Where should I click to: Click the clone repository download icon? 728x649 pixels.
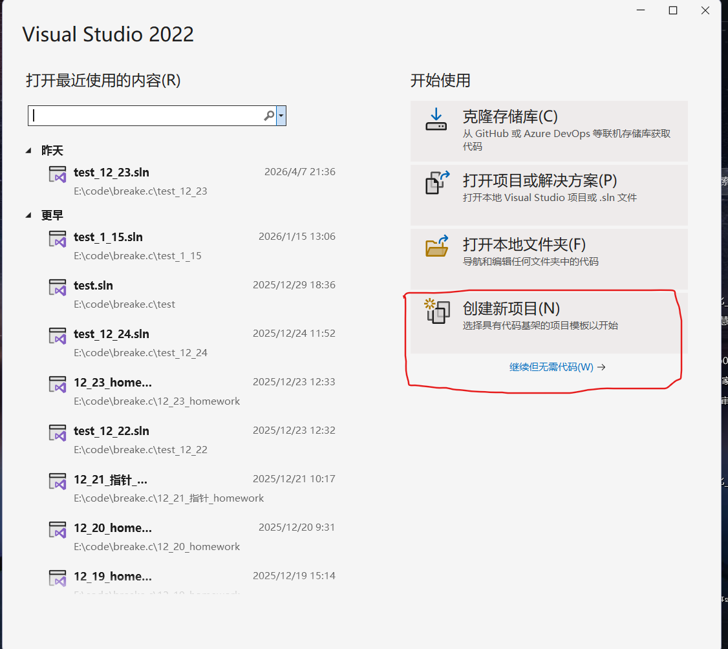pos(436,120)
